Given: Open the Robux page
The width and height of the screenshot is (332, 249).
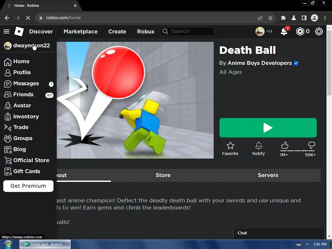Looking at the screenshot, I should [146, 31].
